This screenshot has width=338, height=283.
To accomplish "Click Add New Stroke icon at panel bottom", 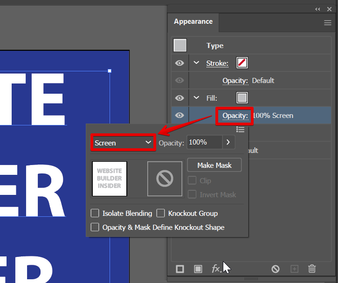I will click(180, 269).
